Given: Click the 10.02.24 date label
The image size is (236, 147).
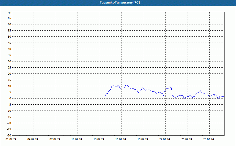Looking at the screenshot, I should 77,139.
